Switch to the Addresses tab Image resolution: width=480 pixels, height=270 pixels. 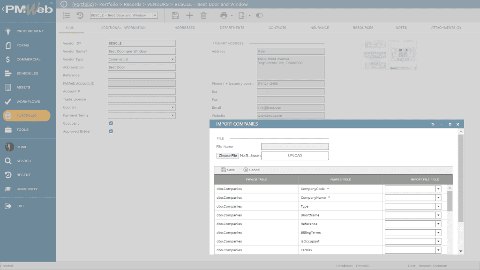pos(185,28)
